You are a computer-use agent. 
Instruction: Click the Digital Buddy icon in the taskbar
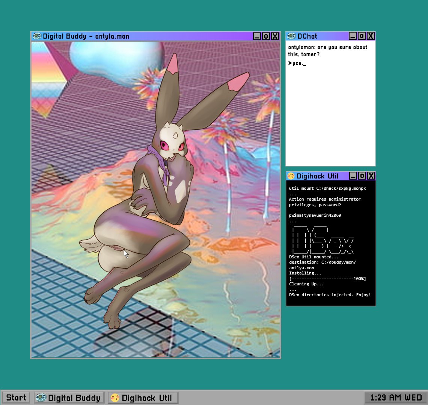pos(41,398)
